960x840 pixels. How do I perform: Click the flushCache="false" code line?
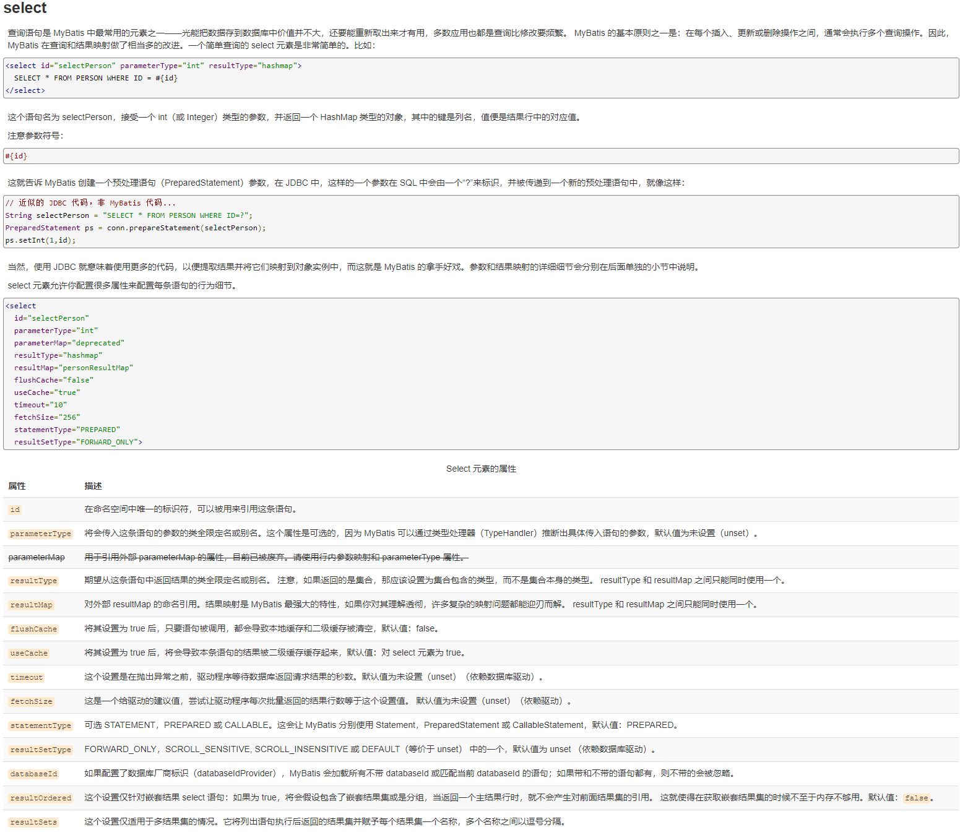(x=54, y=380)
